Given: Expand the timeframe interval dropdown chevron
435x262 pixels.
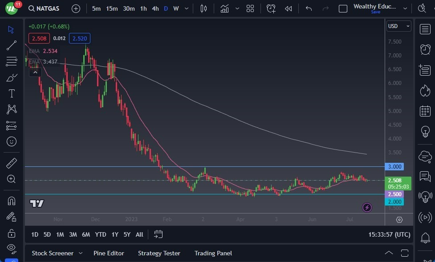Looking at the screenshot, I should pyautogui.click(x=187, y=8).
